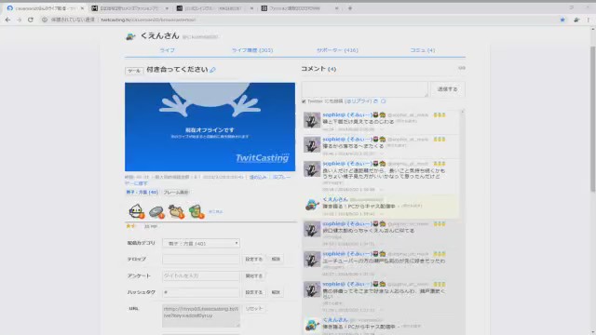Select the first gift item icon

tap(137, 211)
